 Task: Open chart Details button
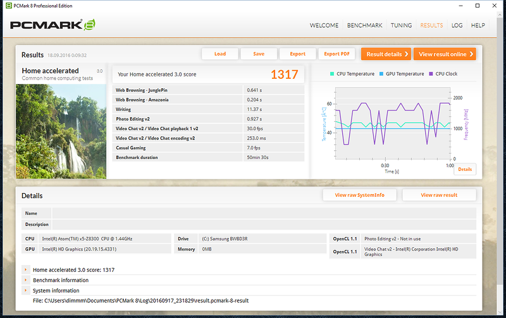(x=465, y=169)
